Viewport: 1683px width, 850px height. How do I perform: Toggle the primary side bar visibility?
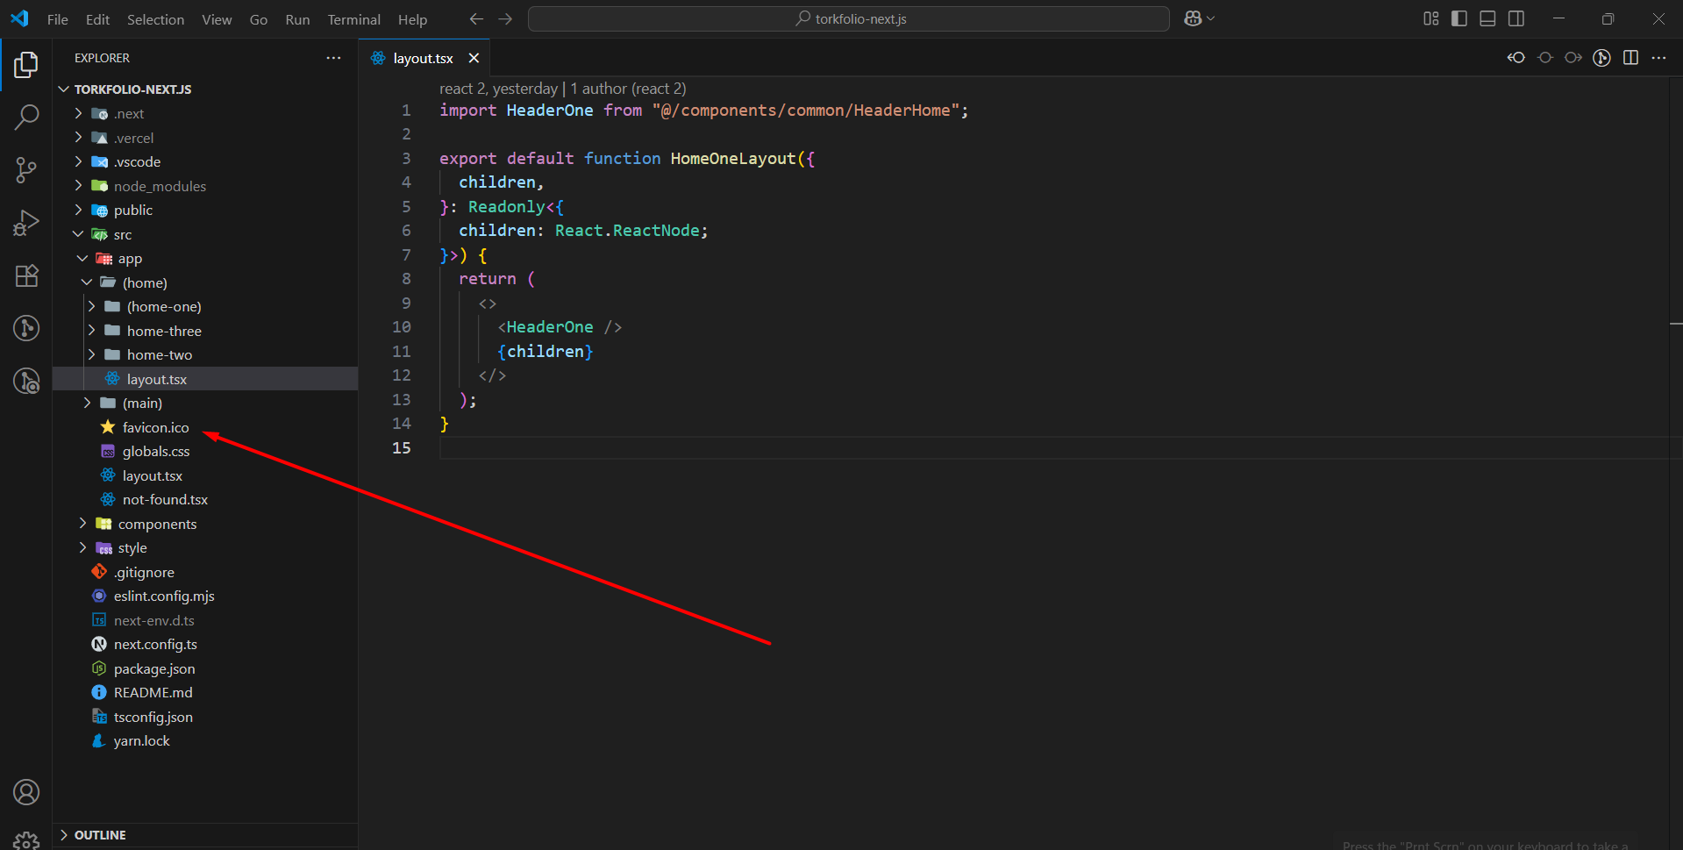[x=1459, y=18]
